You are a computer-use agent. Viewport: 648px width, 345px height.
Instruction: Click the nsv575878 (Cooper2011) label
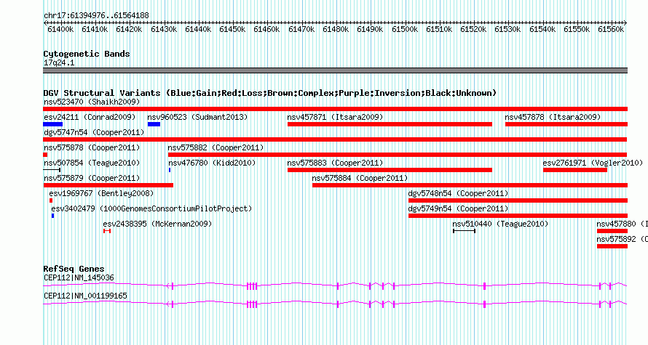click(x=92, y=147)
